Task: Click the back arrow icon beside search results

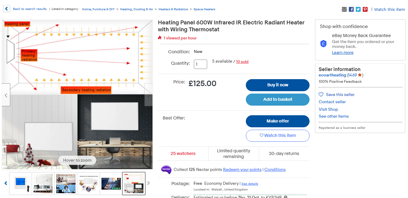Action: coord(7,9)
